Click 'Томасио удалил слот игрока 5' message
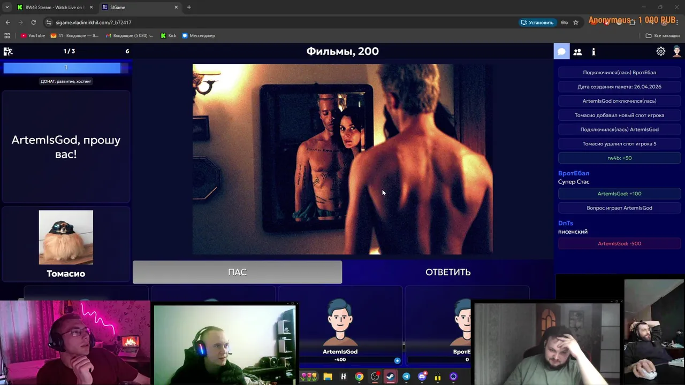The width and height of the screenshot is (685, 385). click(619, 144)
